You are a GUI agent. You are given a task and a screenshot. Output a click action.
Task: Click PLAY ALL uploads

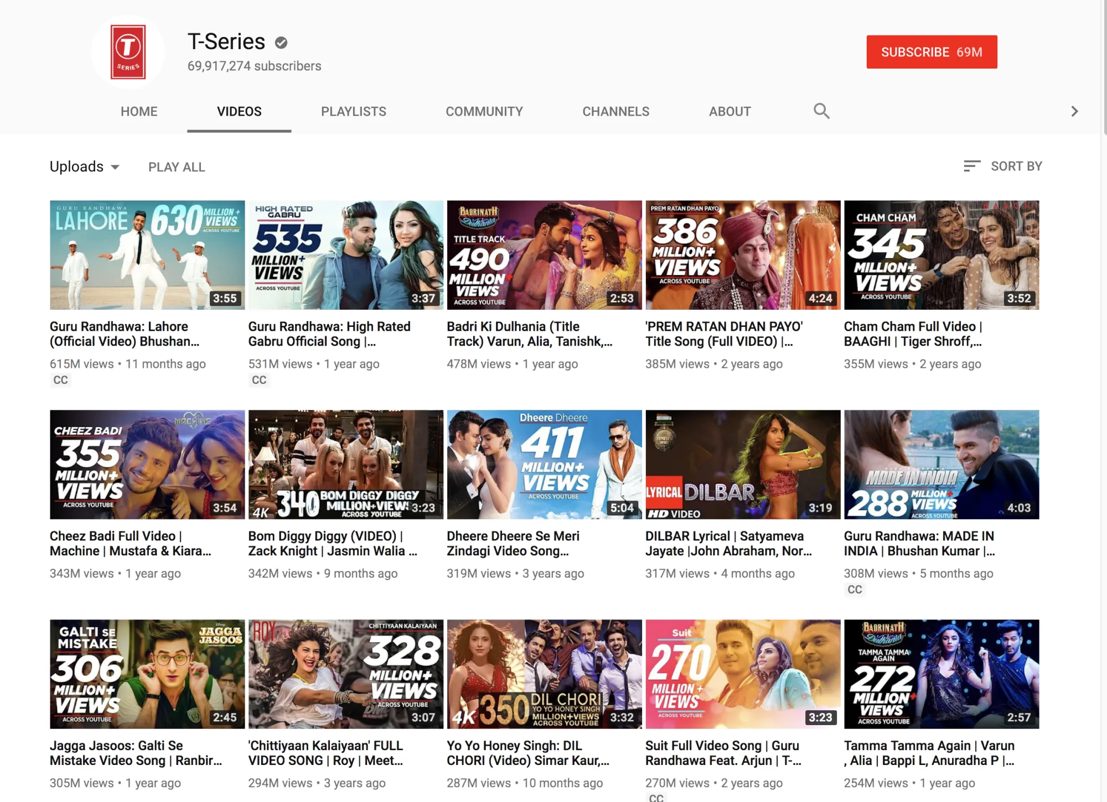[x=177, y=167]
